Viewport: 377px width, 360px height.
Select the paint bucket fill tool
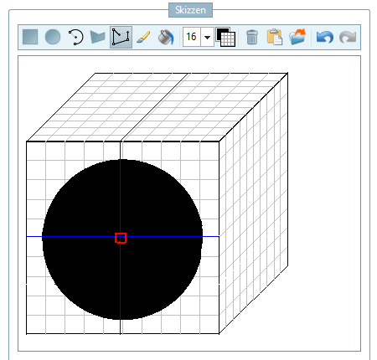tap(166, 37)
